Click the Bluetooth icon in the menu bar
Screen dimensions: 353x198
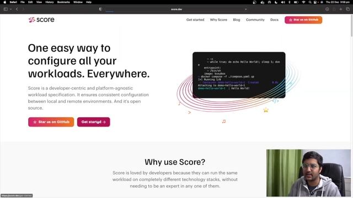point(290,2)
